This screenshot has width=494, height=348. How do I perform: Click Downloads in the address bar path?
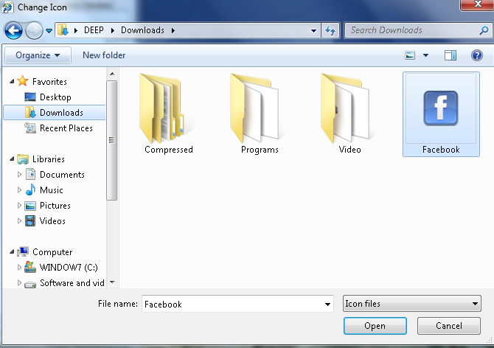[x=142, y=30]
